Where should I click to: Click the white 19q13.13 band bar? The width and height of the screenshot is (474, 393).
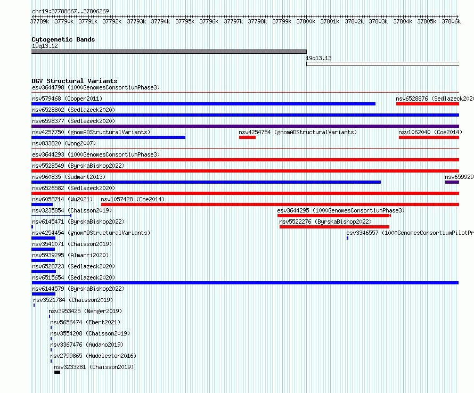[x=383, y=64]
